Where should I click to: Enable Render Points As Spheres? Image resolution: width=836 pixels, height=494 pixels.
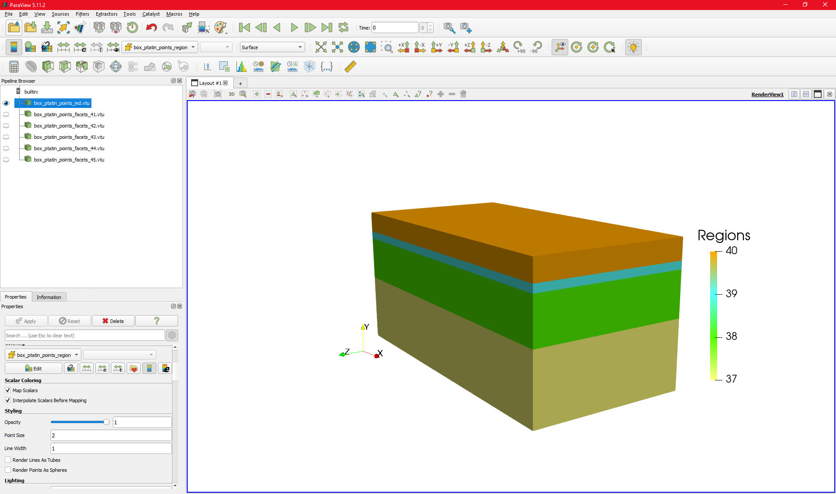[x=8, y=470]
